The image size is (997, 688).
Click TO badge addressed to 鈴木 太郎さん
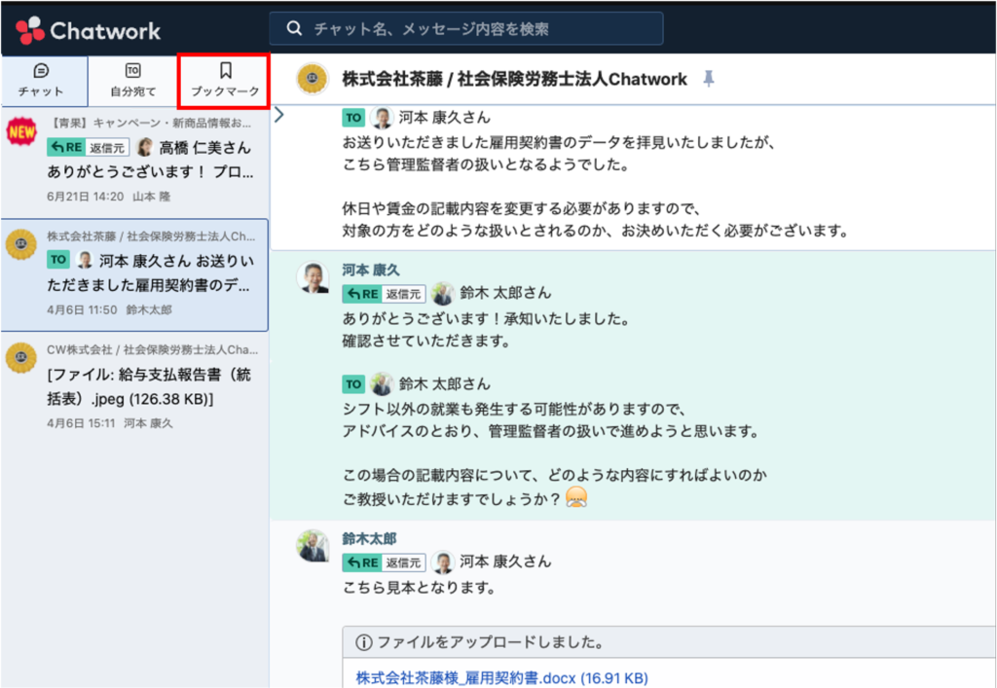353,384
